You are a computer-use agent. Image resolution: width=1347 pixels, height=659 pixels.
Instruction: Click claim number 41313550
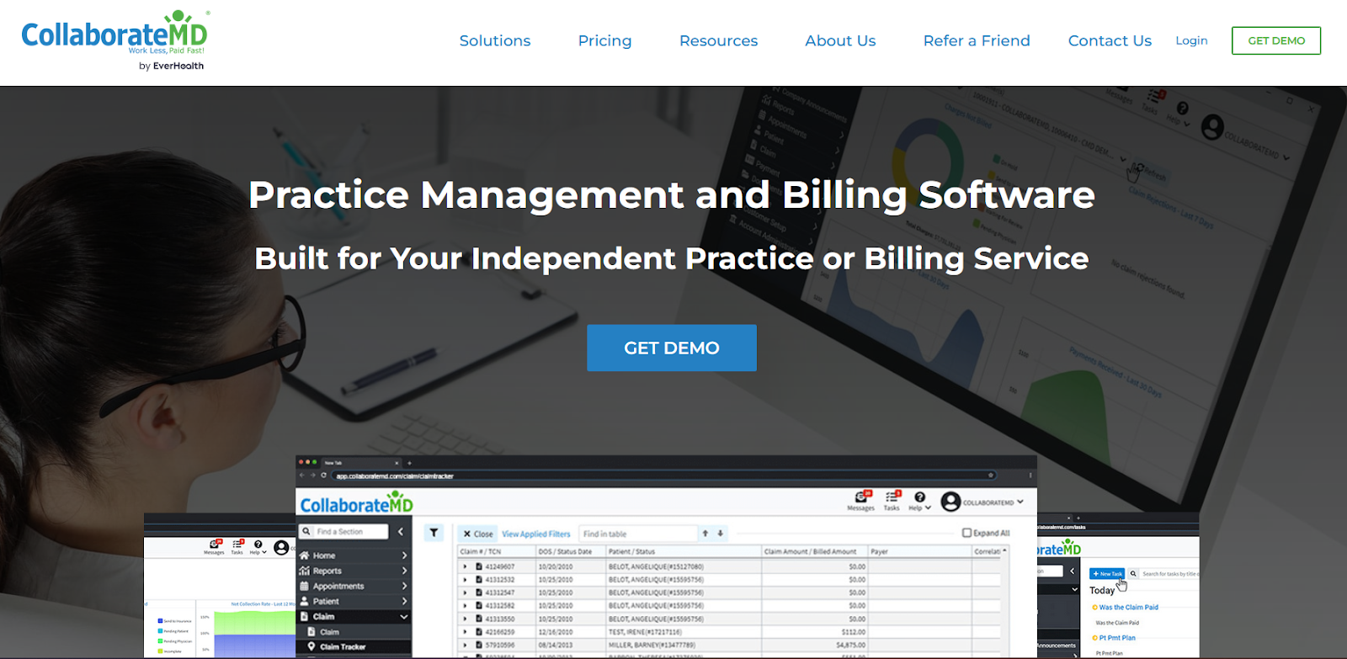(x=500, y=619)
